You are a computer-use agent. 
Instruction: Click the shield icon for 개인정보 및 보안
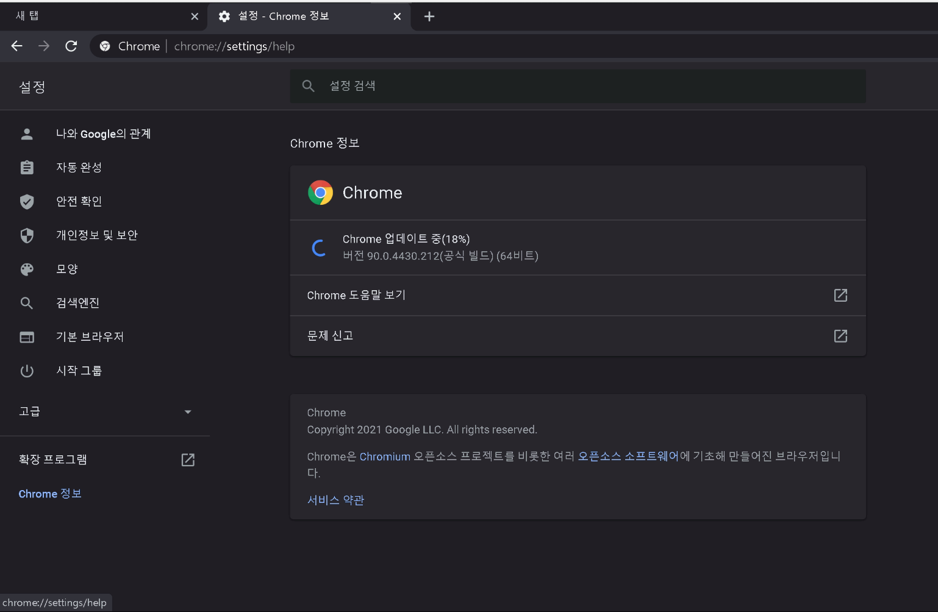tap(27, 235)
